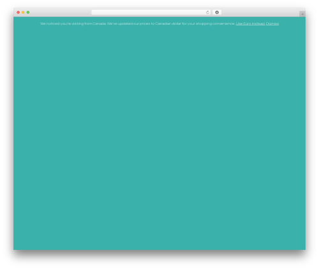Minimize the window with yellow button
This screenshot has height=269, width=319.
(23, 12)
